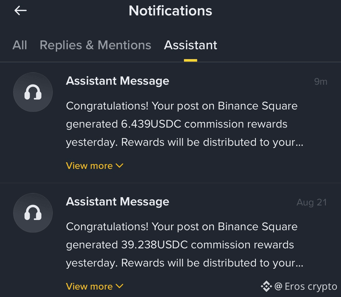
Task: Go back using the left arrow
Action: 21,10
